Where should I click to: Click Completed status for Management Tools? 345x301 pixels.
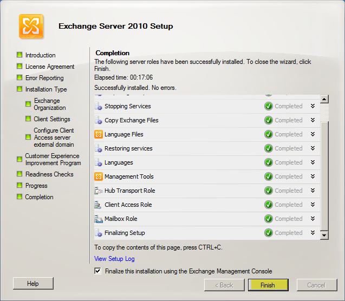click(289, 176)
